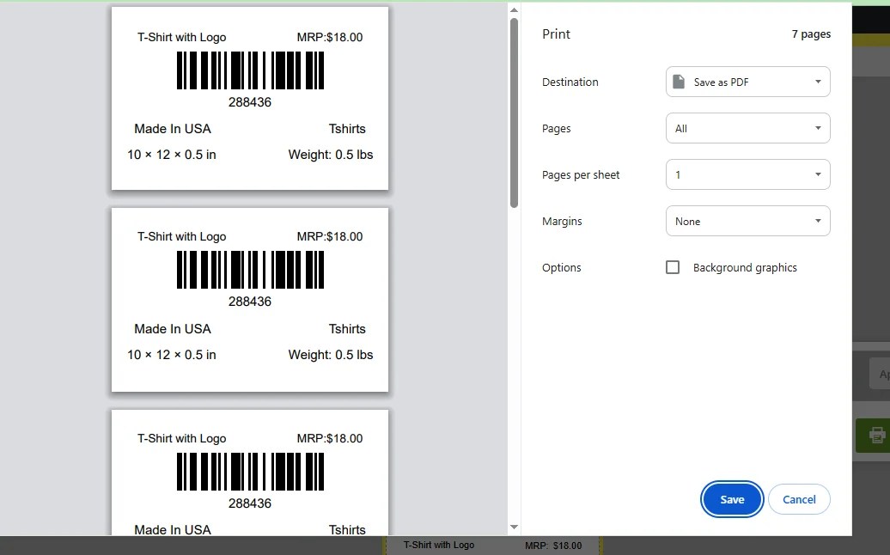
Task: Click the 'Margins' label
Action: 562,222
